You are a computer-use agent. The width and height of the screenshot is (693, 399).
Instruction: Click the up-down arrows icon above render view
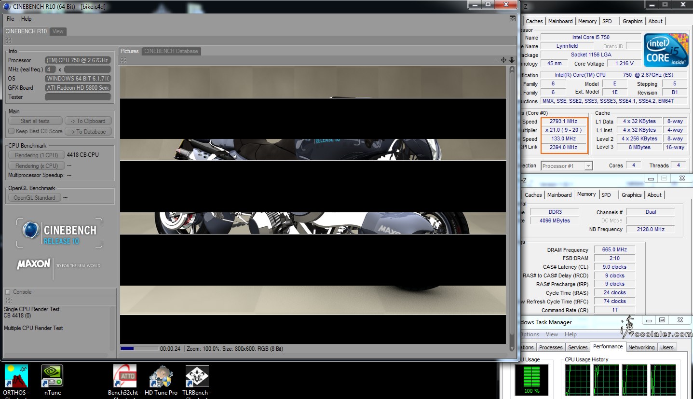(512, 60)
